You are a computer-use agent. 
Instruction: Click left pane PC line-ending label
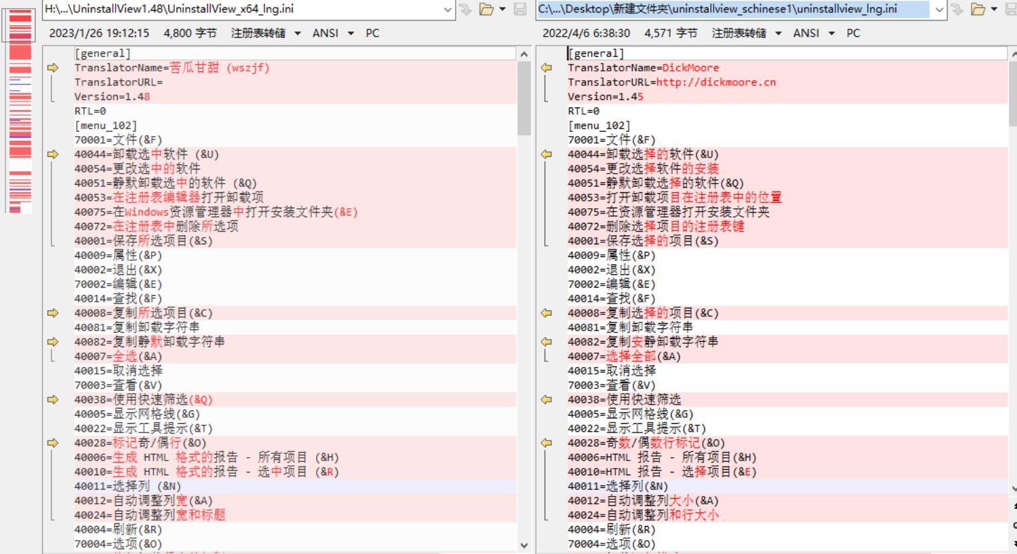click(373, 33)
